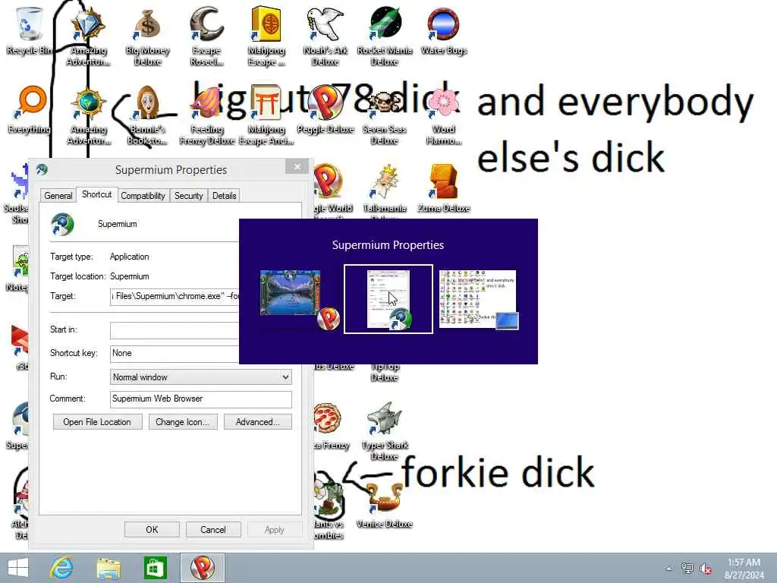Viewport: 777px width, 583px height.
Task: Show hidden tray icons arrow
Action: pyautogui.click(x=669, y=569)
